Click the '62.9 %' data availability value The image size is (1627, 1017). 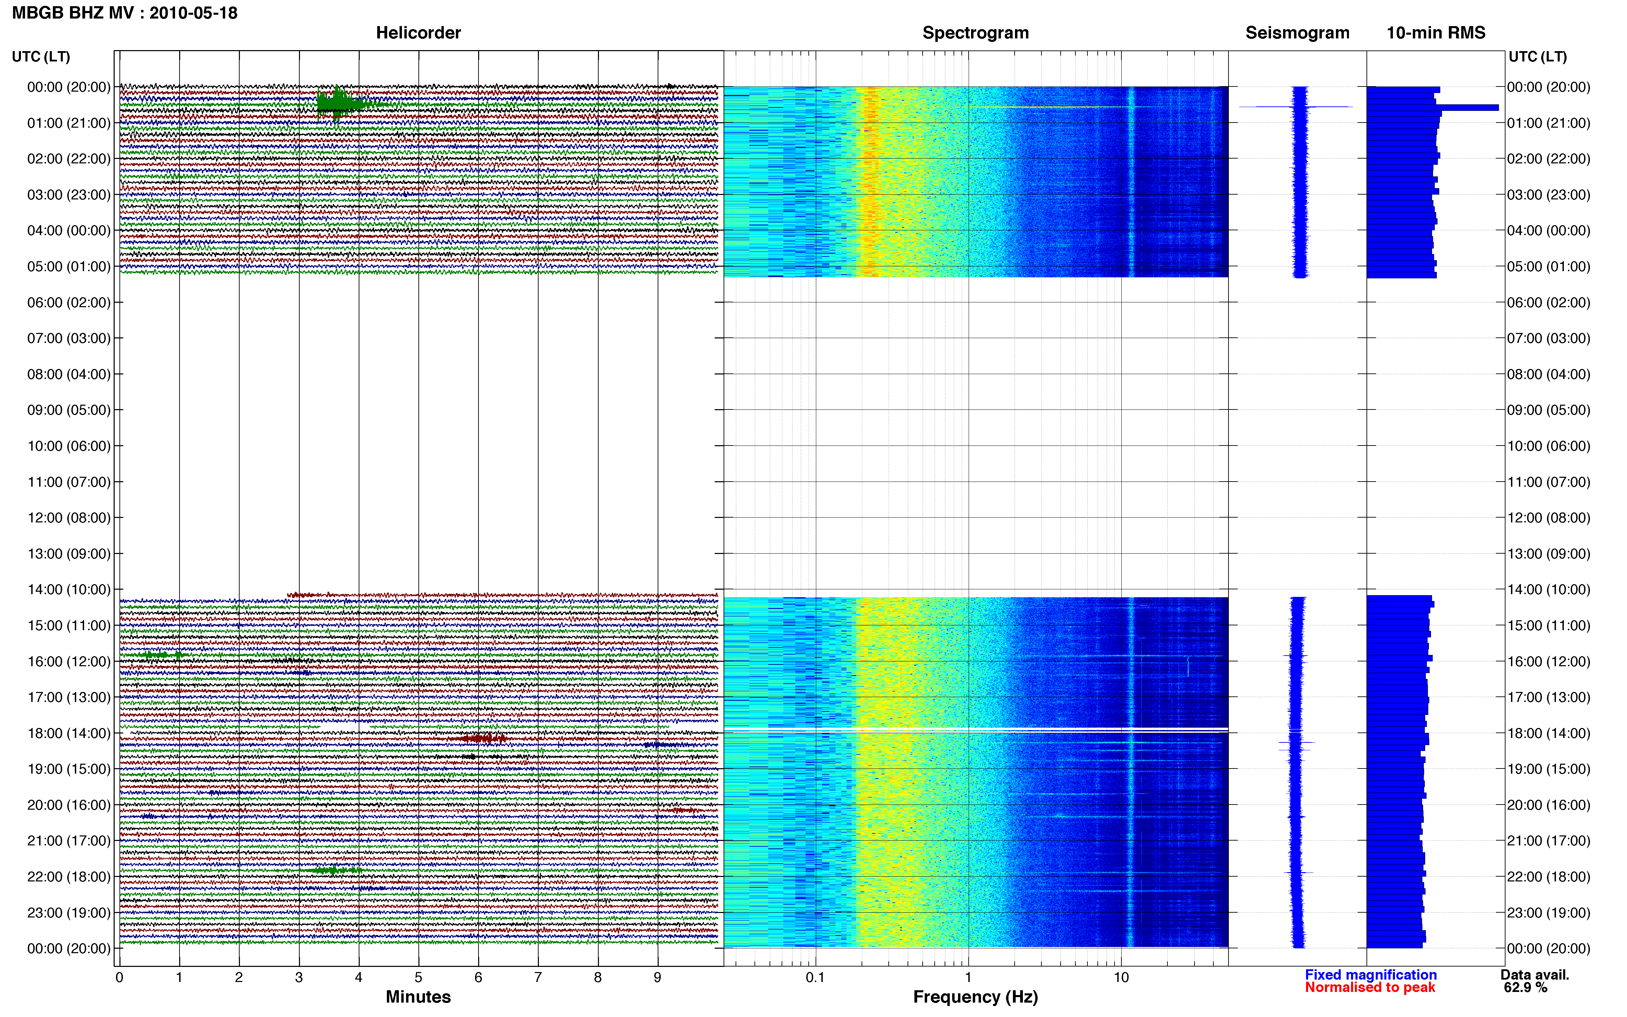click(x=1525, y=987)
